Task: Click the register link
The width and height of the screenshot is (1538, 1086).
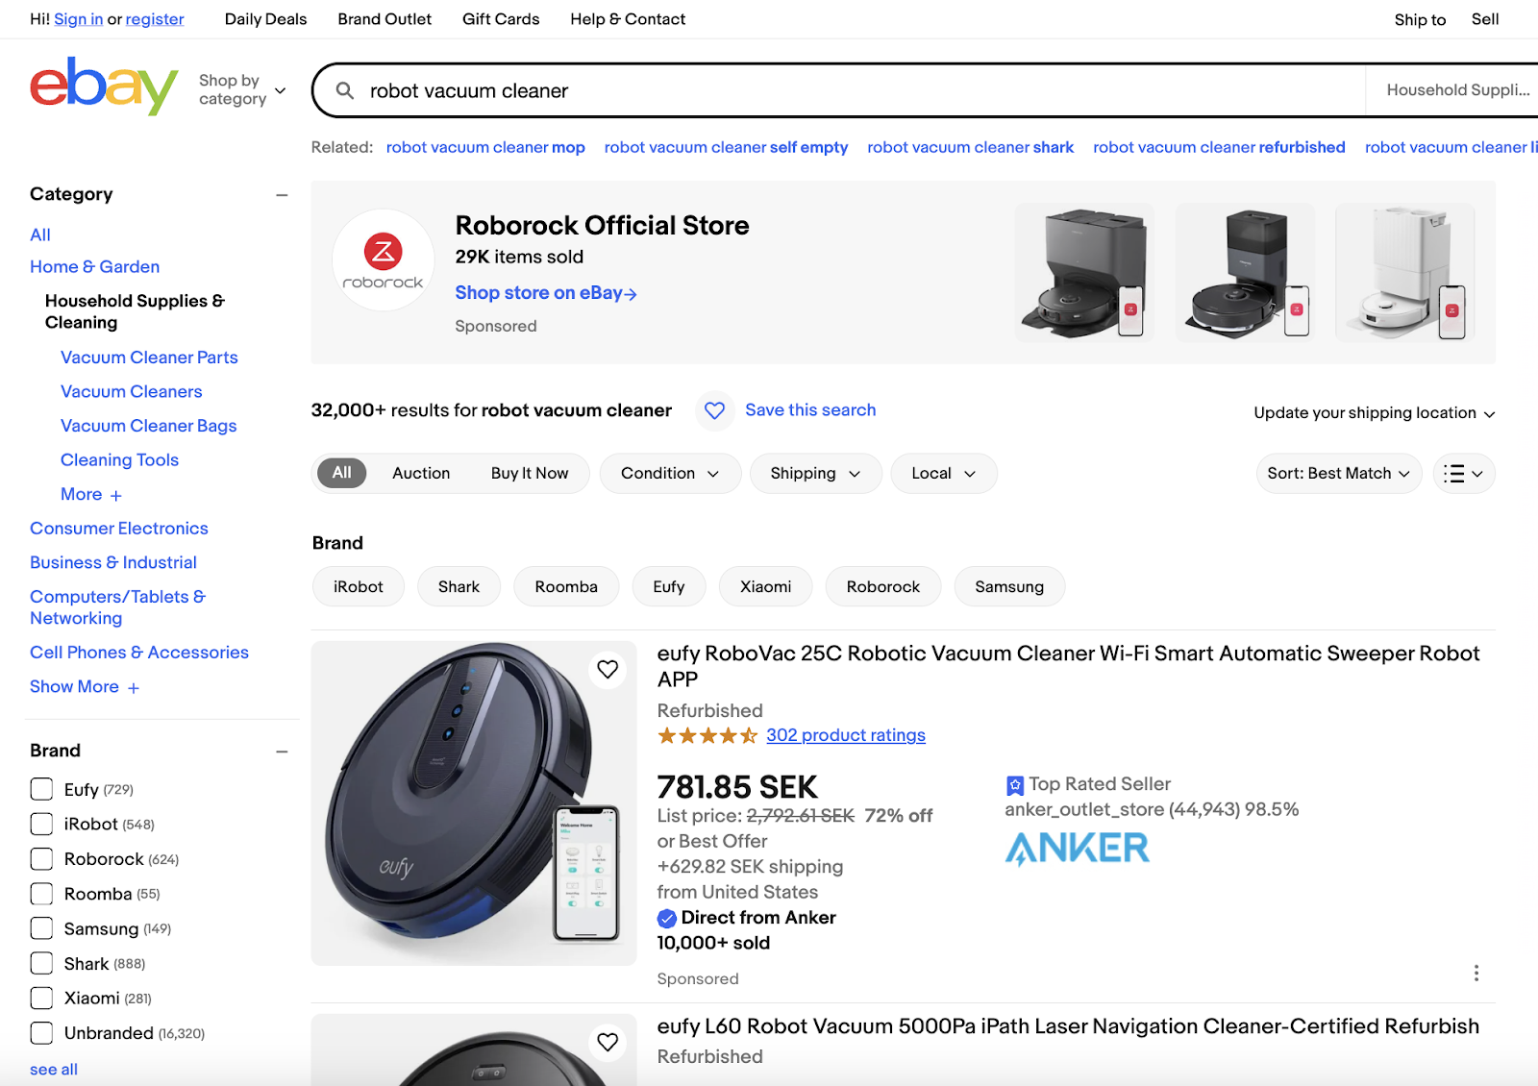Action: (155, 19)
